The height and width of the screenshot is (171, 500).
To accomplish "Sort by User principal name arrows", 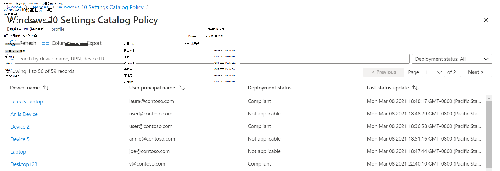I will point(181,88).
